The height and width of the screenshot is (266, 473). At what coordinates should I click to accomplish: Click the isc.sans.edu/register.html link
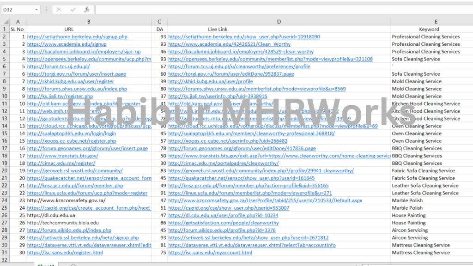click(x=65, y=253)
